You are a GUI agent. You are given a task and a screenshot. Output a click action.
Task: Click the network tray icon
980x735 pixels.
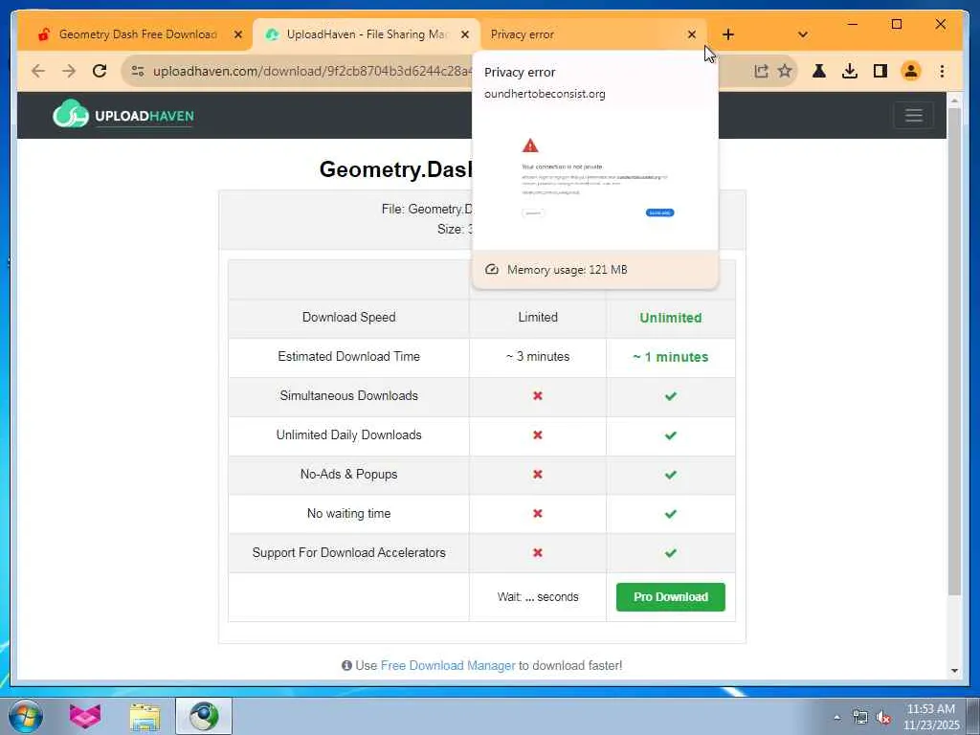[x=860, y=718]
